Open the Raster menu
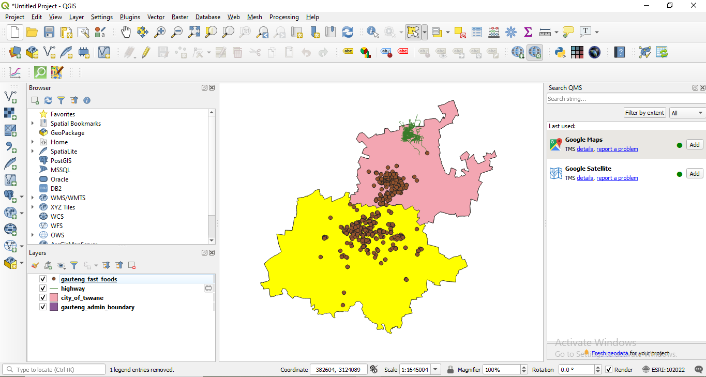 click(180, 17)
